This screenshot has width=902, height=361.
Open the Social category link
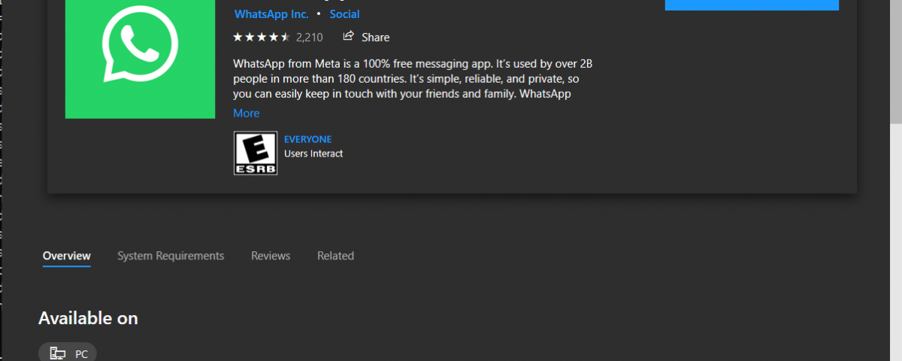pyautogui.click(x=344, y=14)
